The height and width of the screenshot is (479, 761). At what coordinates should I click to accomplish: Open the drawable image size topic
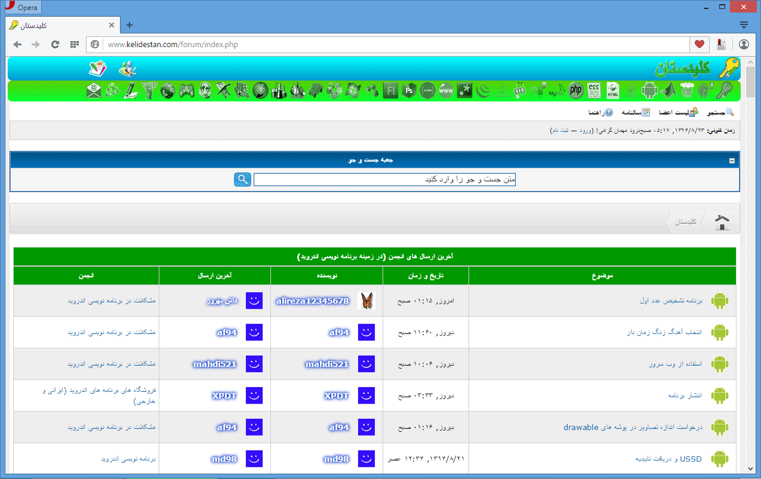(633, 427)
